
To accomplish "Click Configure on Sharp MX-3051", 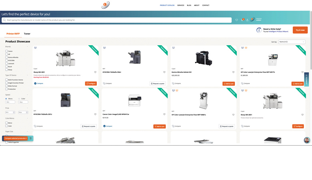I will click(91, 84).
